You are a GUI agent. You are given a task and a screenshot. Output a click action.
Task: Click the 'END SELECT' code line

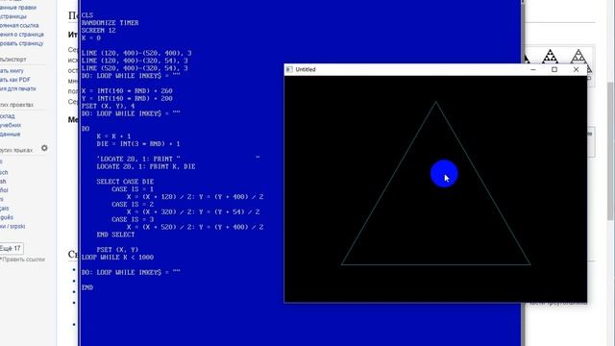(x=115, y=235)
